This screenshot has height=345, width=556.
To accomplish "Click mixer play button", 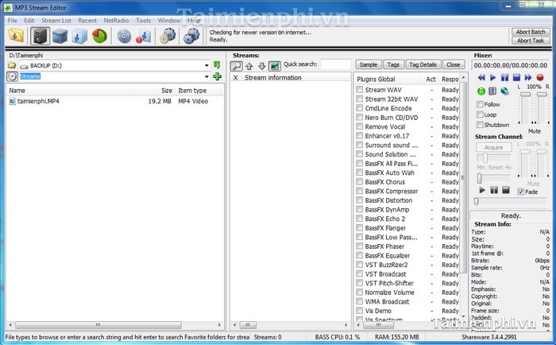I will (493, 77).
